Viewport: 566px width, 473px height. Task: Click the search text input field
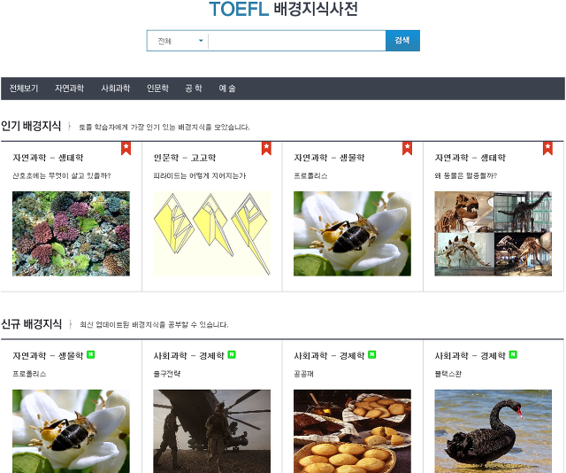pyautogui.click(x=297, y=41)
